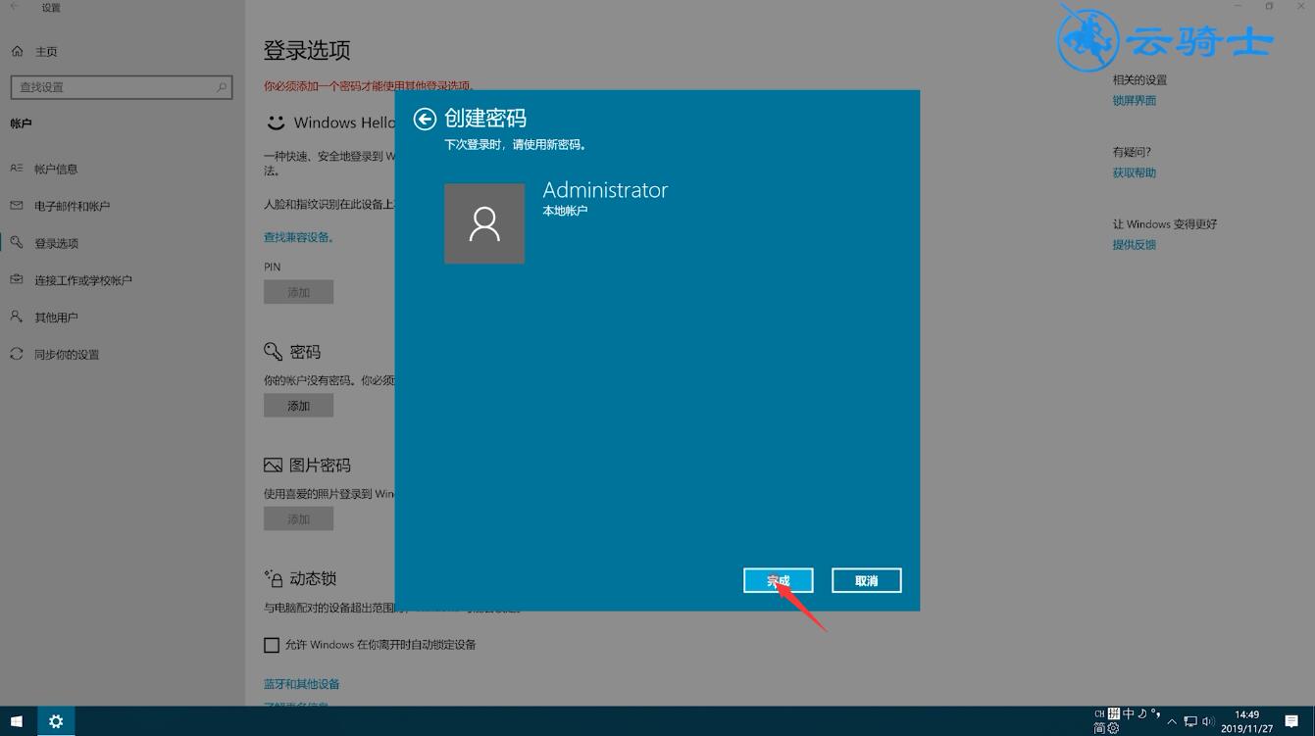The height and width of the screenshot is (736, 1315).
Task: Click the 提供反馈 link
Action: tap(1135, 245)
